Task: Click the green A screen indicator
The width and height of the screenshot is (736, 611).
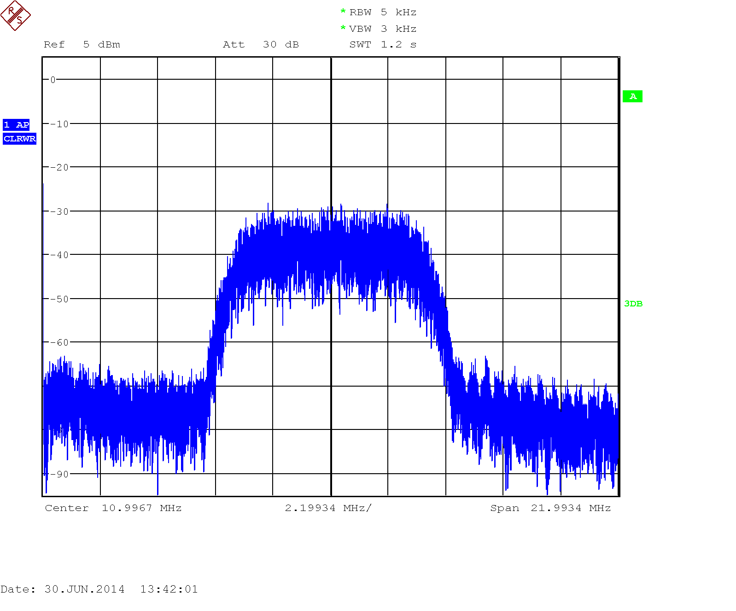Action: pos(632,96)
